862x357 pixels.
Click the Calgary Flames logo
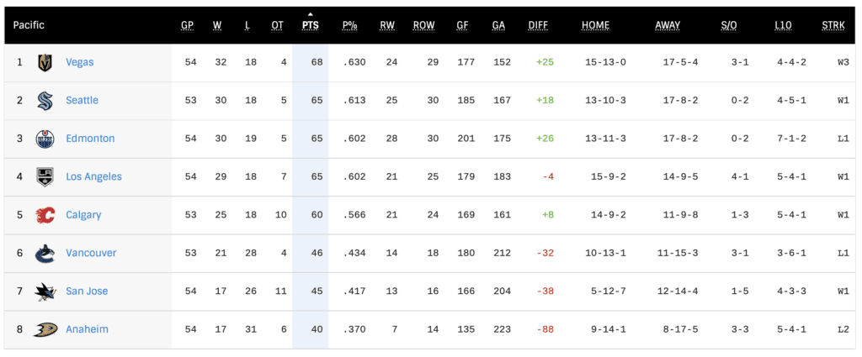click(x=45, y=215)
